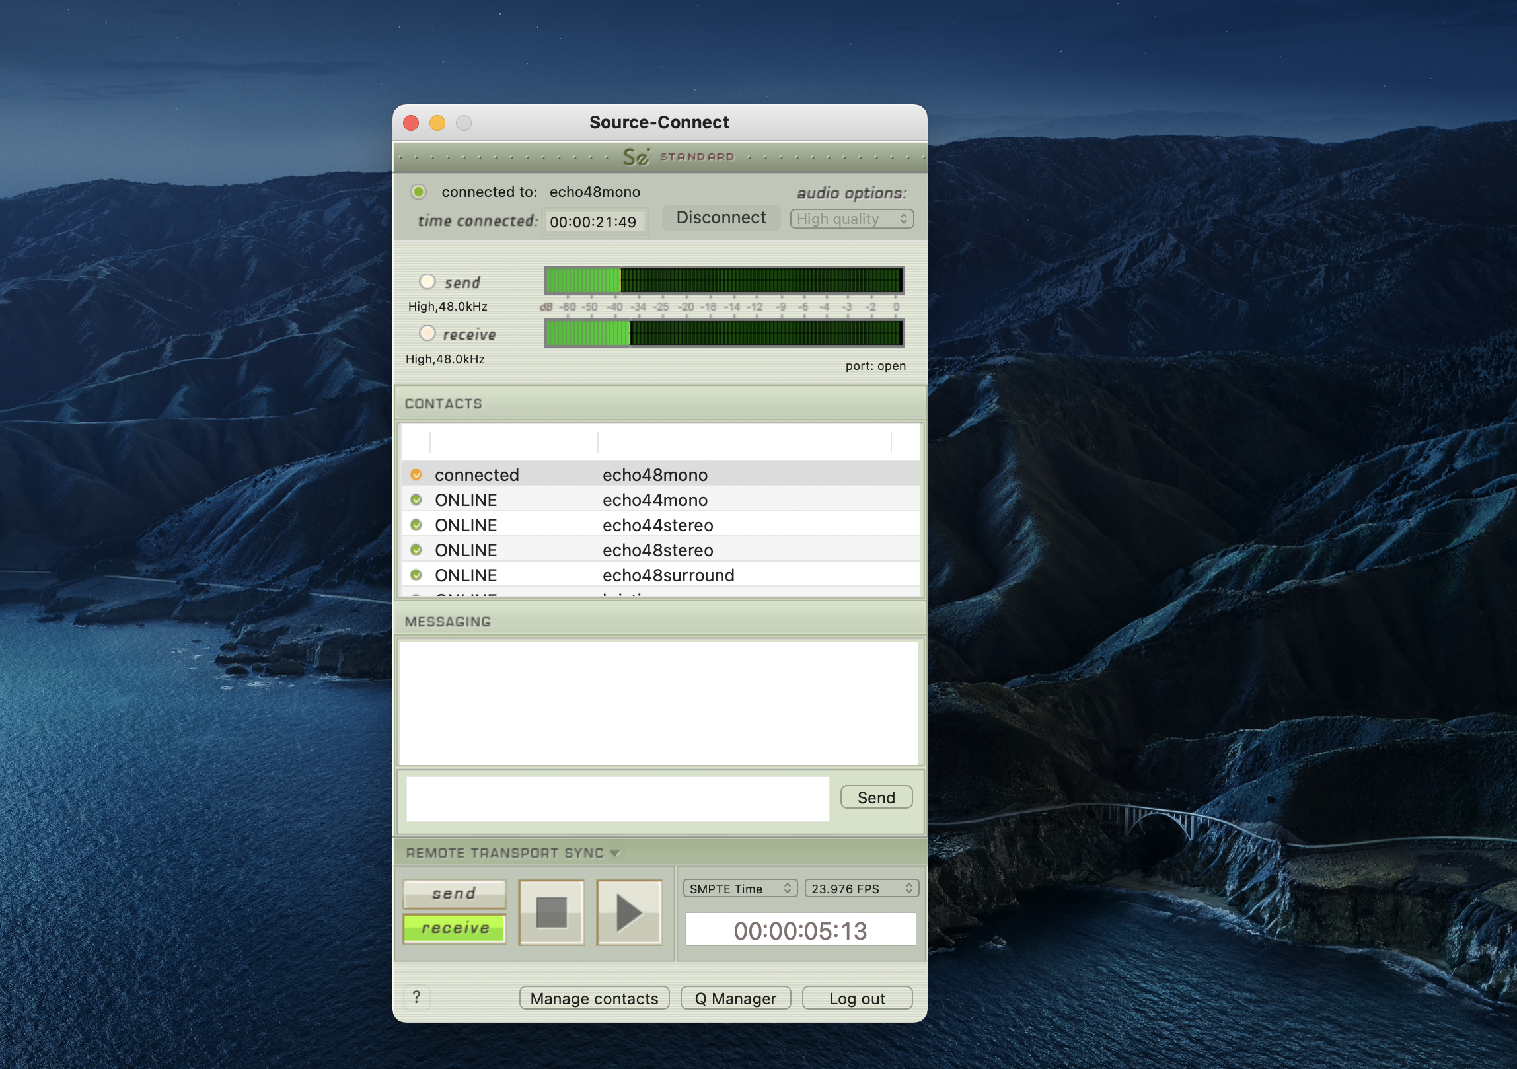1517x1069 pixels.
Task: Click the Disconnect button
Action: (721, 217)
